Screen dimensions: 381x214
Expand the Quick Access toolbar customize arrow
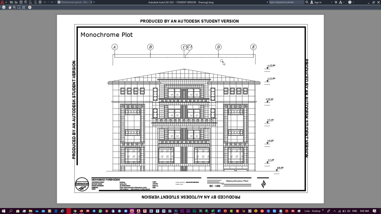click(94, 2)
